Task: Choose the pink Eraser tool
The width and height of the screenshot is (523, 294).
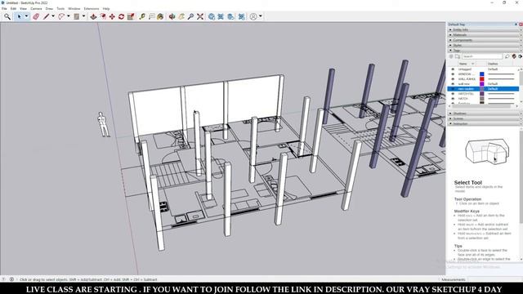Action: [x=36, y=16]
